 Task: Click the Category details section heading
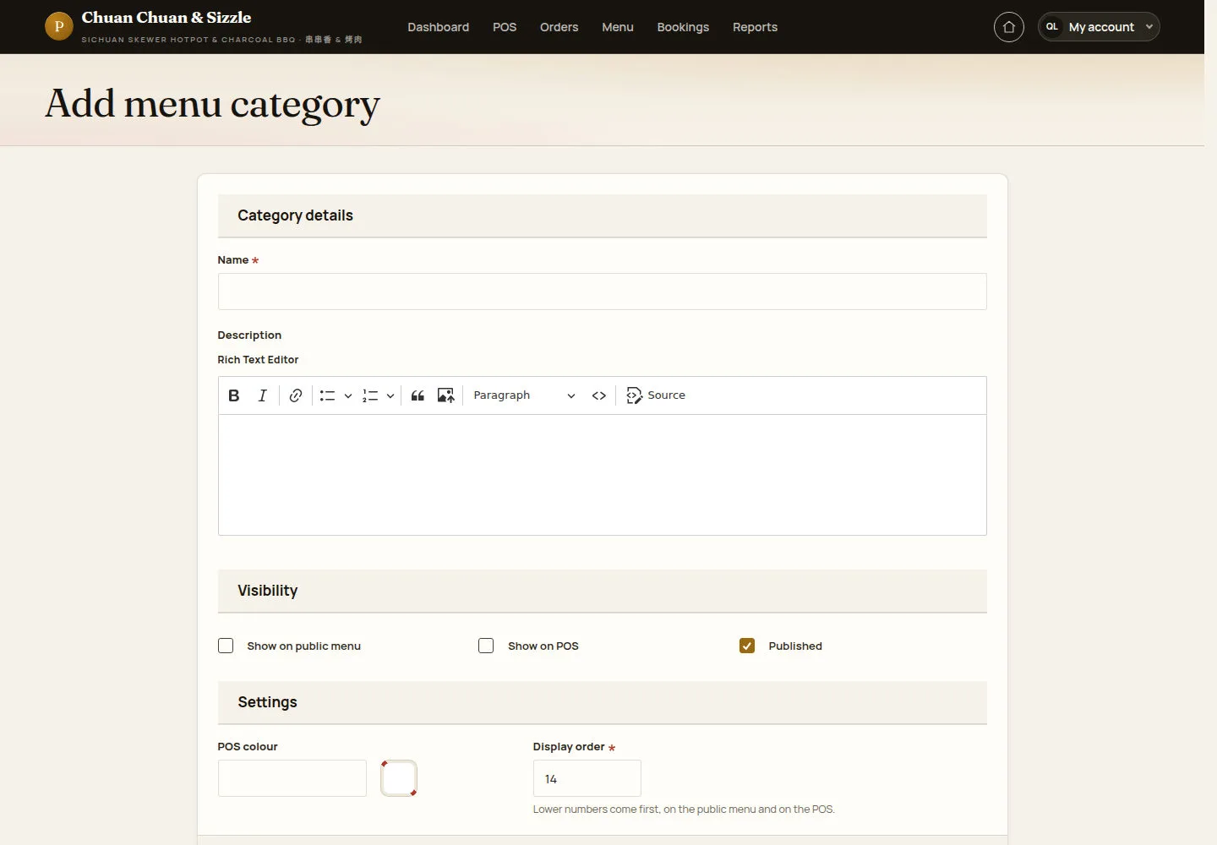click(295, 215)
